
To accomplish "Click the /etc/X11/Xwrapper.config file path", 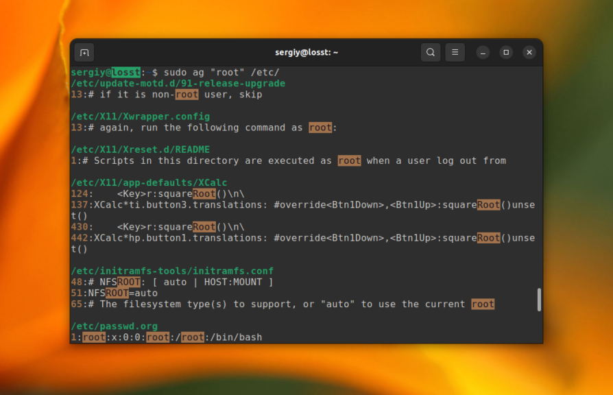I will 141,117.
